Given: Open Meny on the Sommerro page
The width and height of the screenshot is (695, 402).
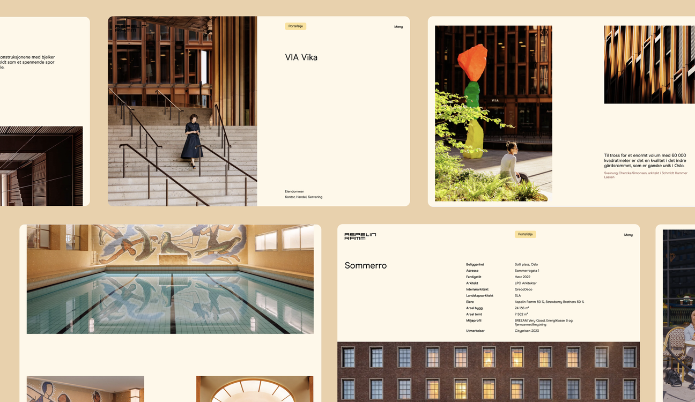Looking at the screenshot, I should coord(628,235).
